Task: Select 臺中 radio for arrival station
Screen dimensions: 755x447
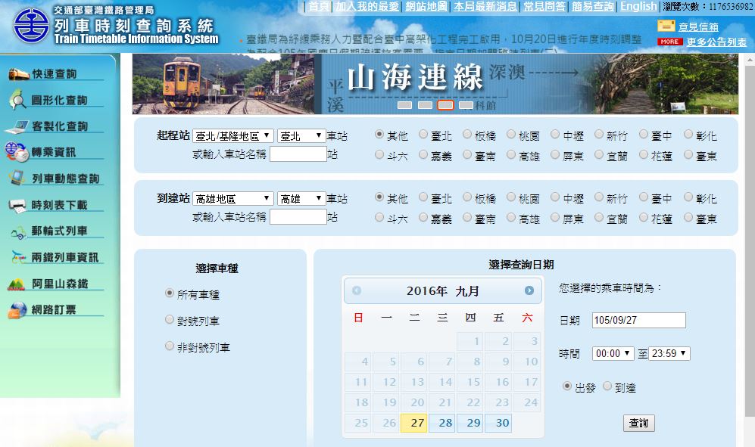Action: (x=644, y=197)
